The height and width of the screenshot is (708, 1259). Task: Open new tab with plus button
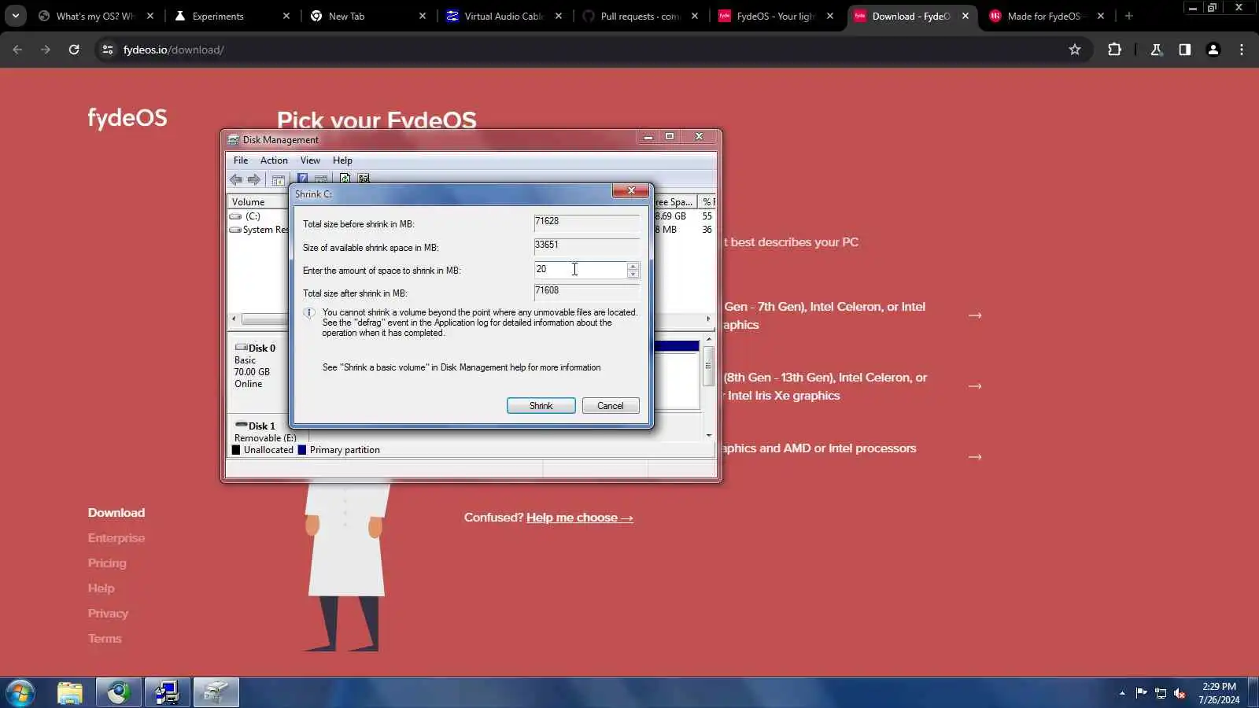coord(1129,16)
